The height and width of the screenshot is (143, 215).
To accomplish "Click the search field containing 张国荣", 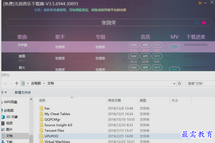I will coord(109,23).
